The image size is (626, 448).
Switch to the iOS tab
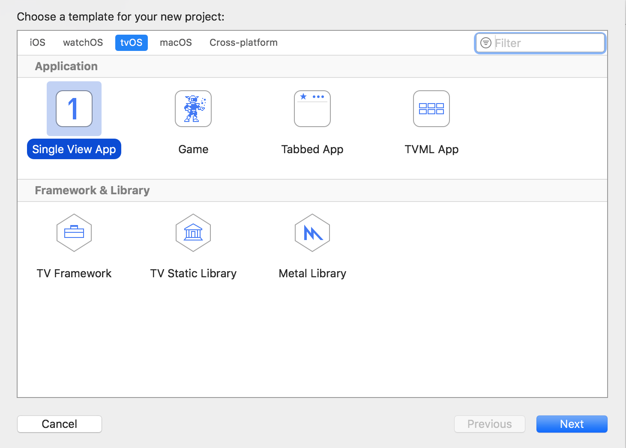tap(38, 43)
